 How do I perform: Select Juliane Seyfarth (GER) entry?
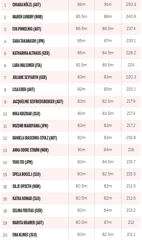tap(30, 77)
